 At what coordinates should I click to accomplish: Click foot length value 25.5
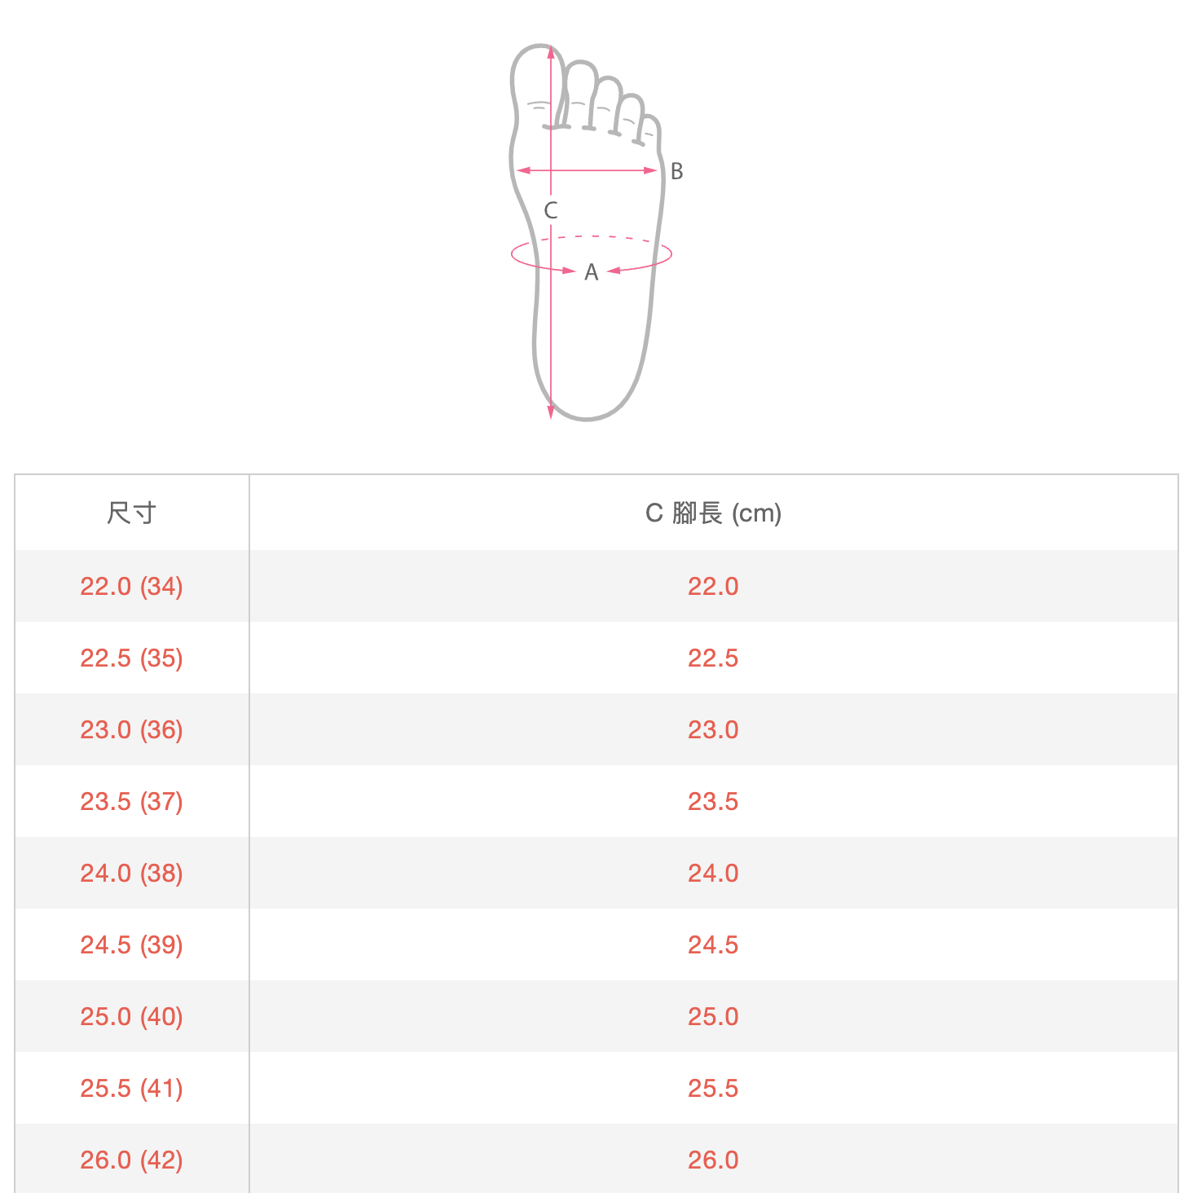713,1088
